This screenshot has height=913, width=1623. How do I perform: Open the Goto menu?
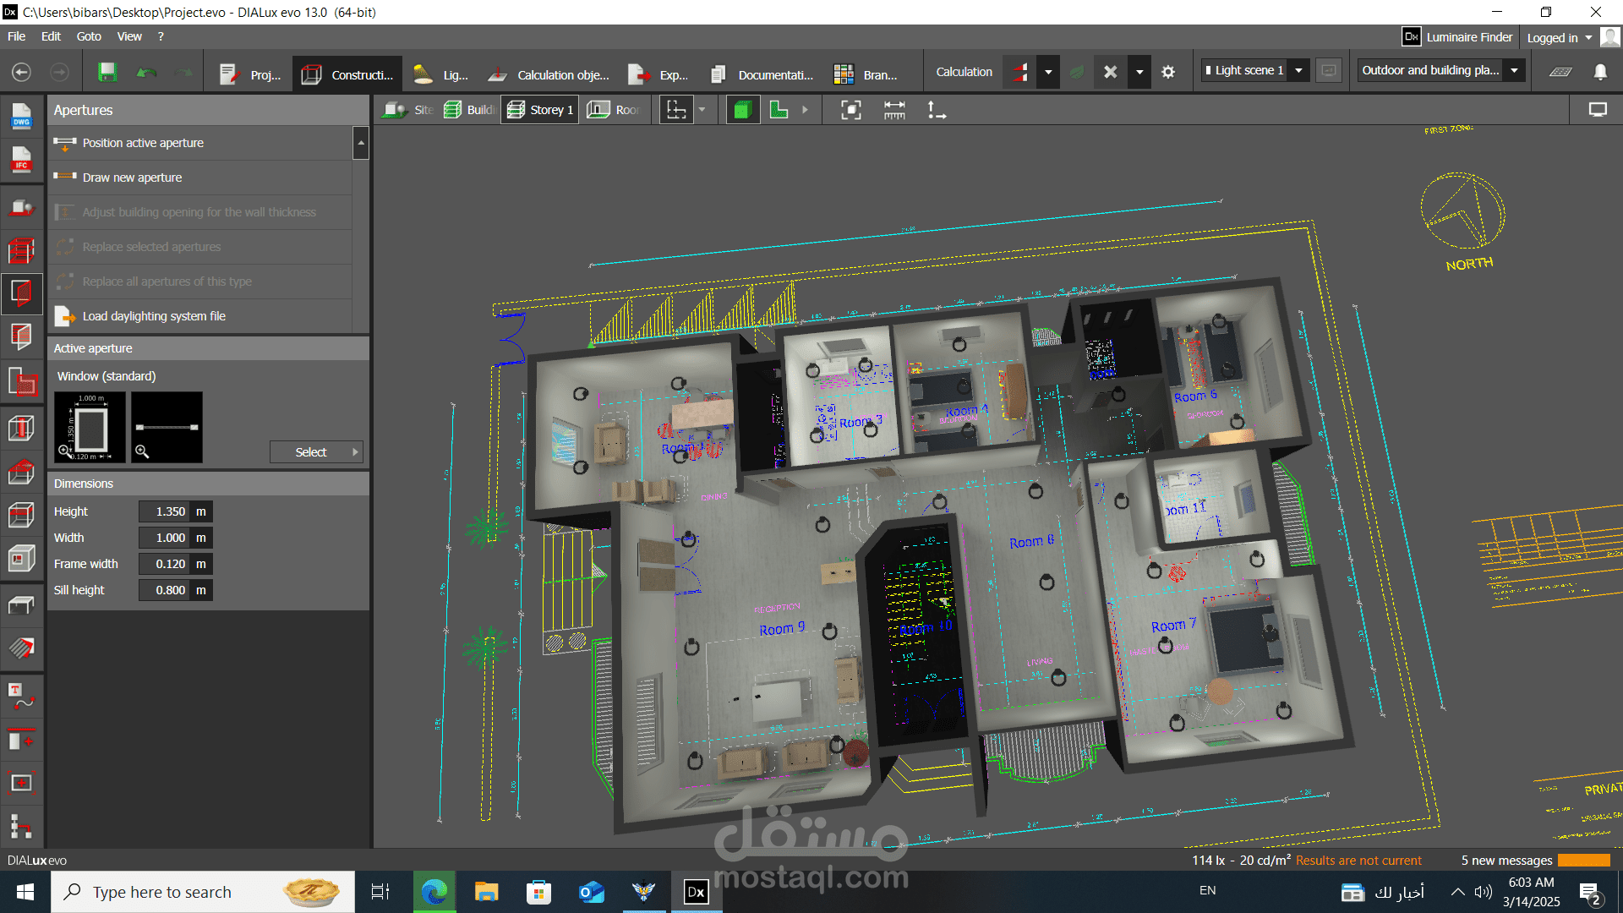coord(89,36)
